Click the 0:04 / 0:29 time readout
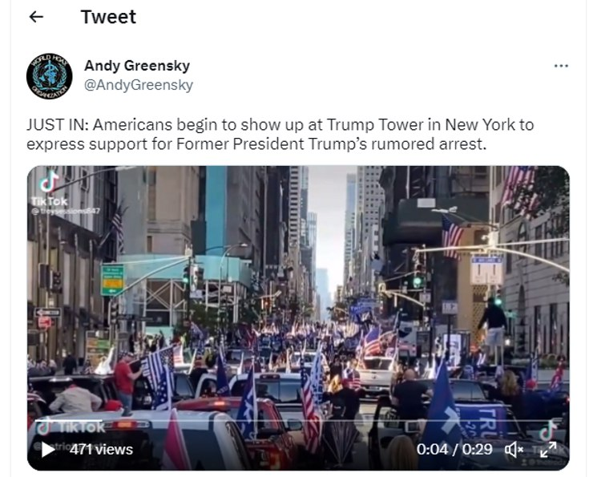The height and width of the screenshot is (477, 593). coord(454,450)
